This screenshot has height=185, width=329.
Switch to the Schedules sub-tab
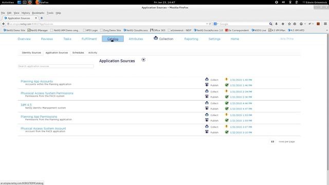click(x=78, y=52)
